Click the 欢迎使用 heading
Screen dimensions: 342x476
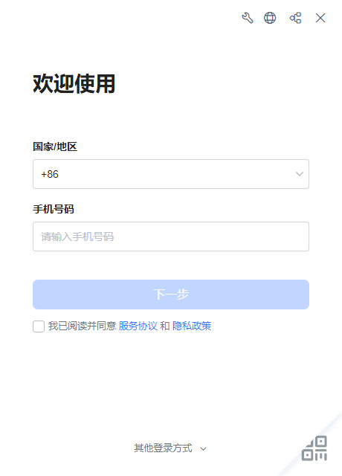point(74,84)
